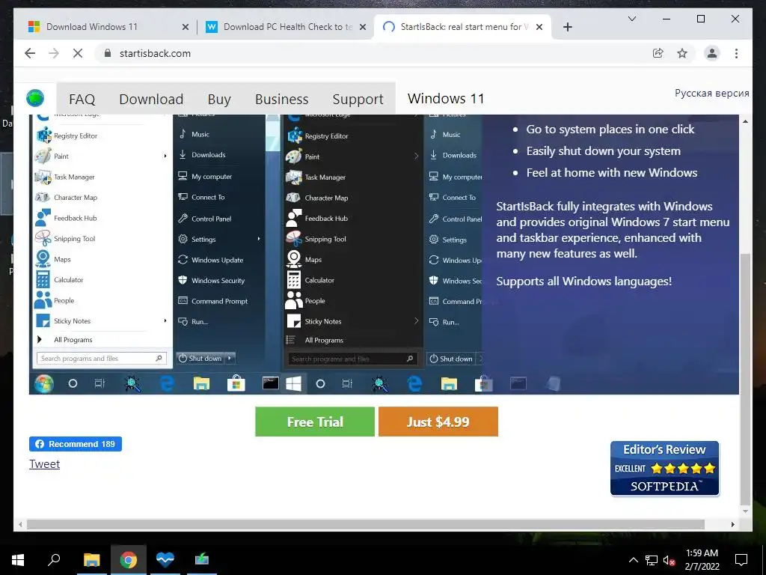This screenshot has width=766, height=575.
Task: Open Chrome three-dot menu
Action: click(x=736, y=53)
